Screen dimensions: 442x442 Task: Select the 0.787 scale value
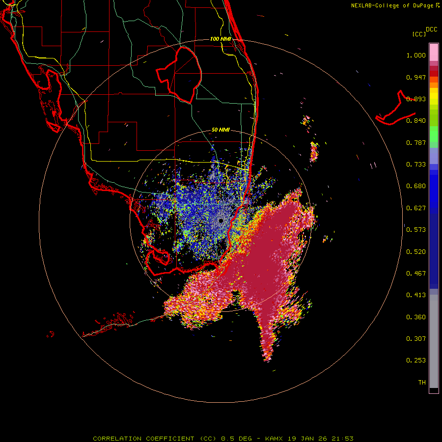[x=416, y=142]
